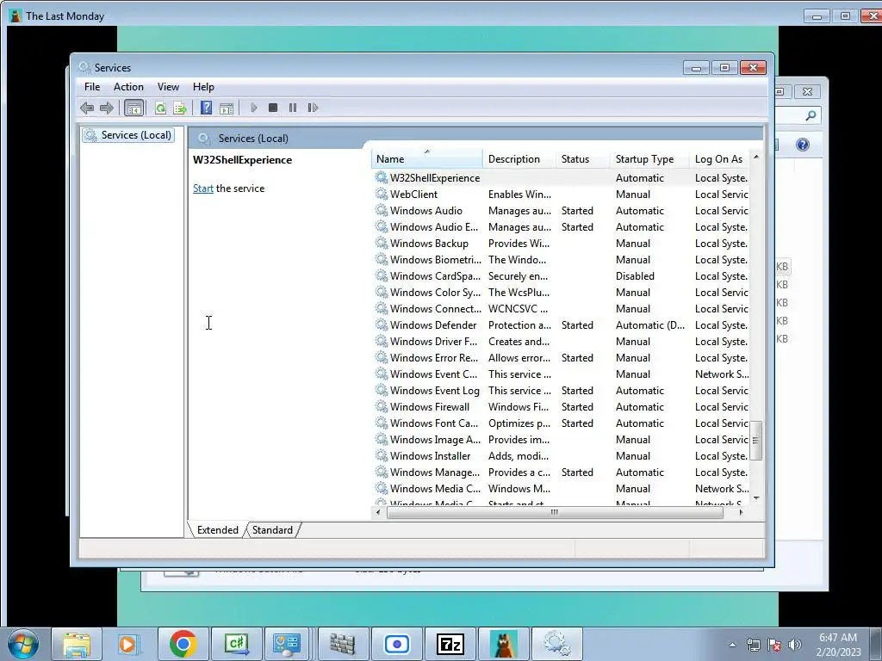Select the Windows Event Log service
Image resolution: width=882 pixels, height=661 pixels.
coord(561,390)
